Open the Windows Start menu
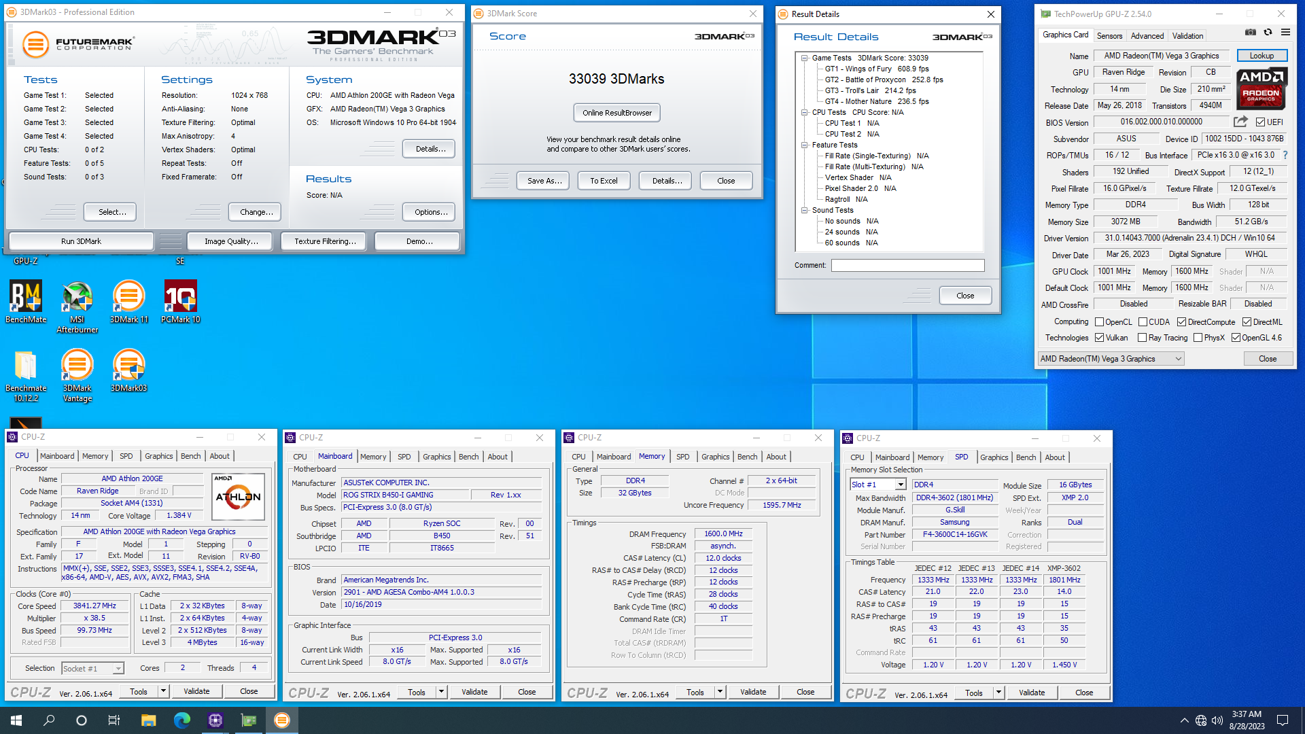Viewport: 1305px width, 734px height. tap(16, 720)
